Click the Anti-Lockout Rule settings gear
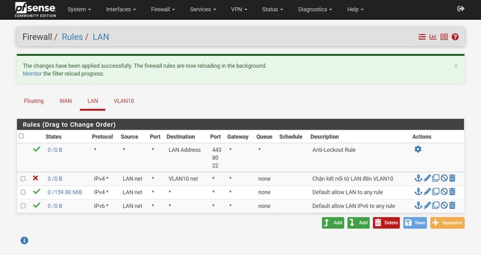481x255 pixels. pos(418,149)
